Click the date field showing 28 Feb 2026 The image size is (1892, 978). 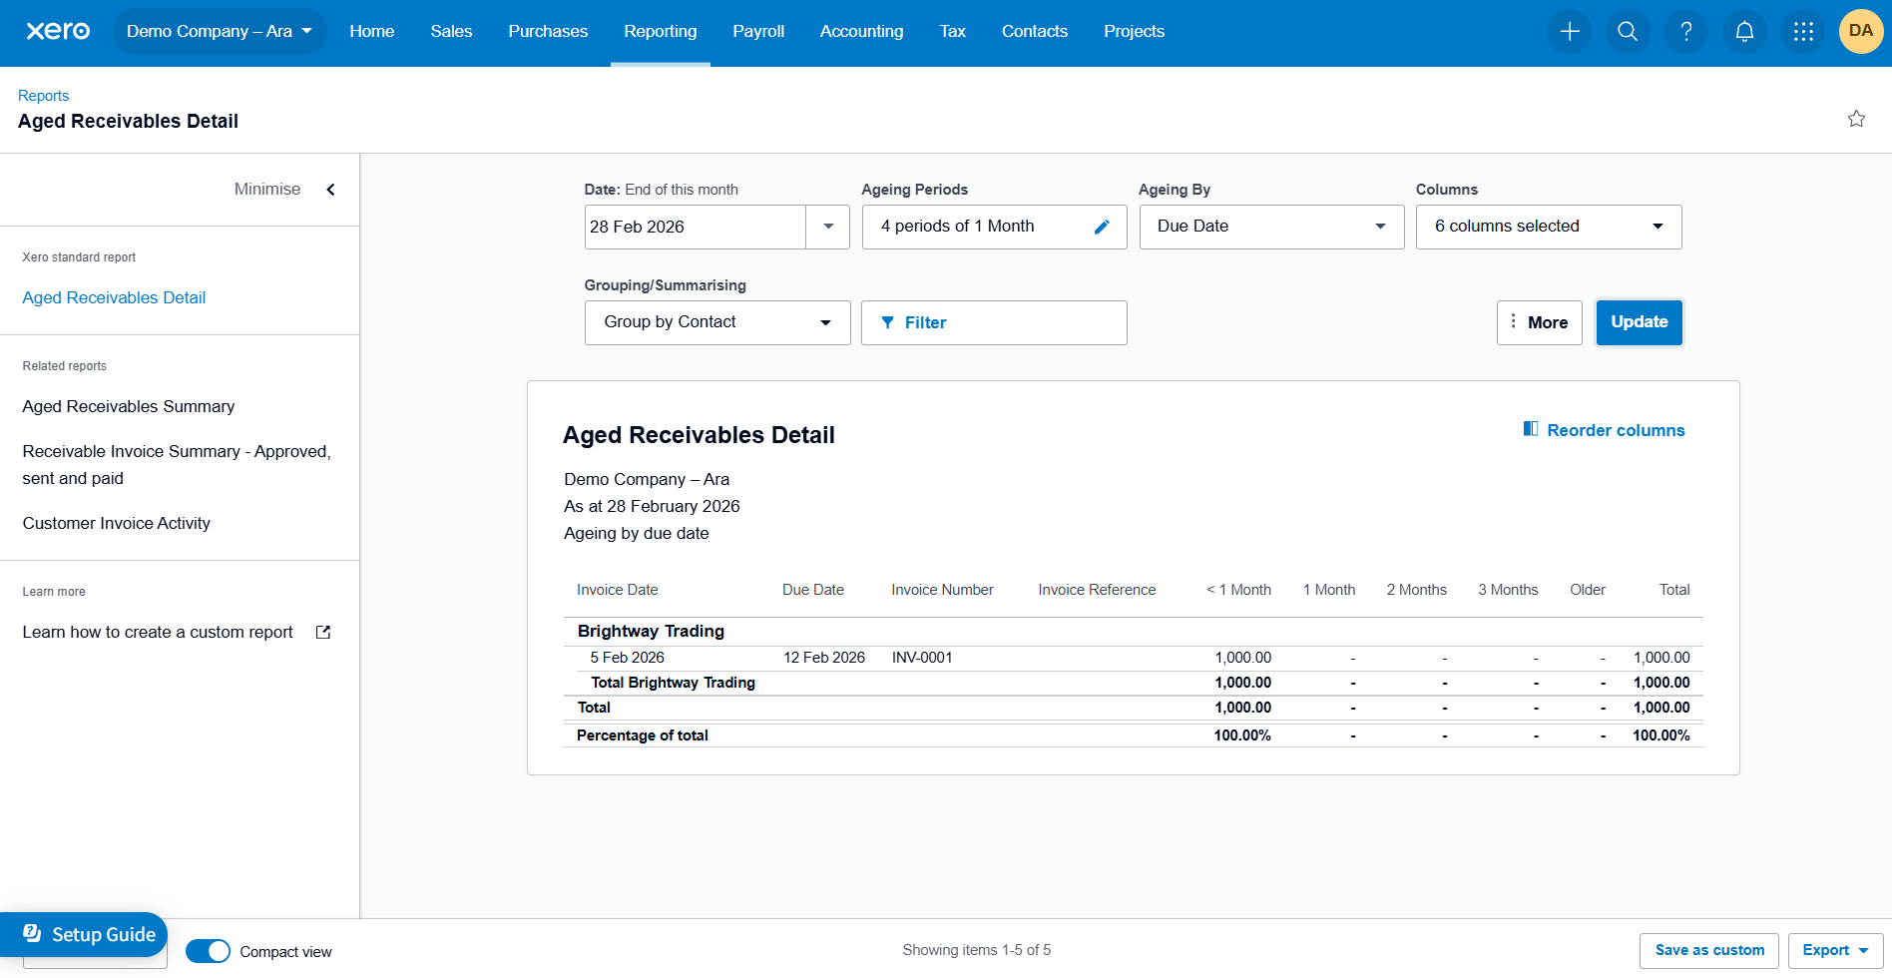point(695,227)
